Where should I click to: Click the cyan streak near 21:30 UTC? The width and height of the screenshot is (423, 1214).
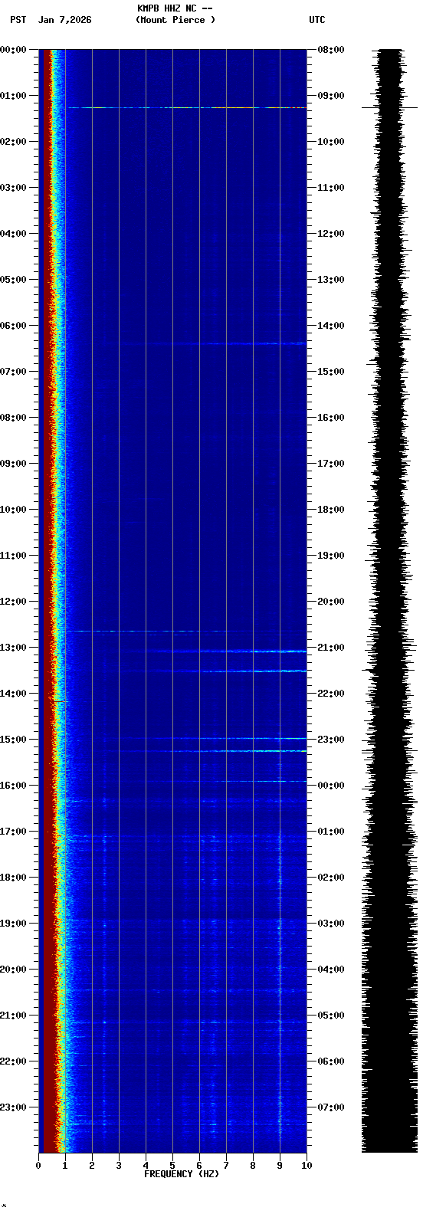click(x=253, y=671)
